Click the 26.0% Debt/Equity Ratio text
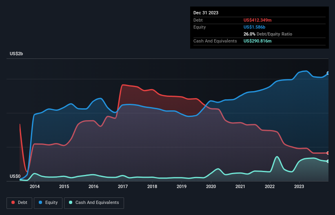The height and width of the screenshot is (215, 335). tap(268, 34)
